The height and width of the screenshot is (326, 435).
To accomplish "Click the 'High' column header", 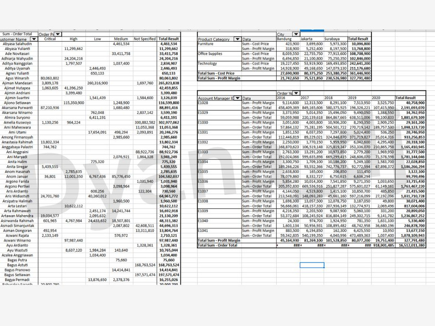I will tap(74, 39).
